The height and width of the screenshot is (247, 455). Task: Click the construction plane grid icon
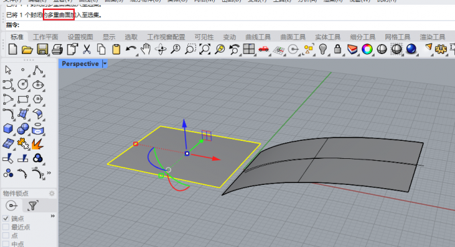278,50
